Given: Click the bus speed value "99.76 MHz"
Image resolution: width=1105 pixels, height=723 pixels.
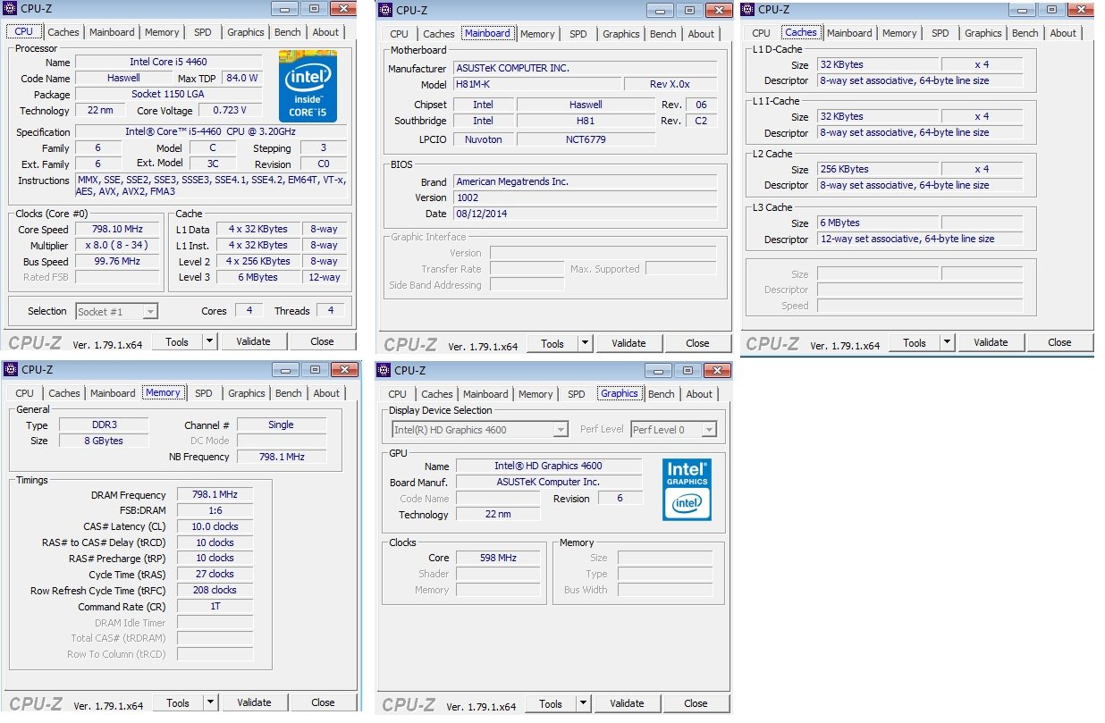Looking at the screenshot, I should pos(118,262).
